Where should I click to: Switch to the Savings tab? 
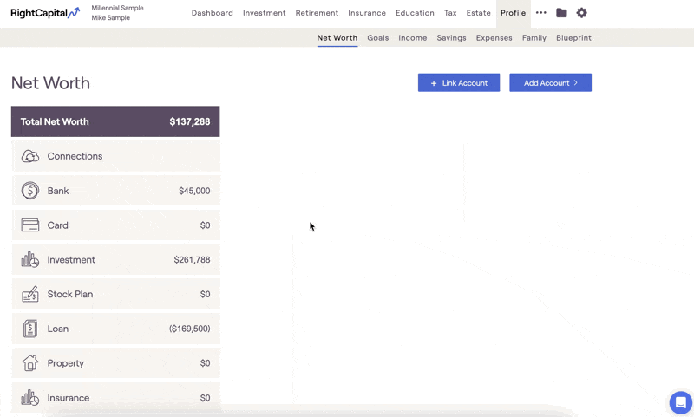(451, 37)
